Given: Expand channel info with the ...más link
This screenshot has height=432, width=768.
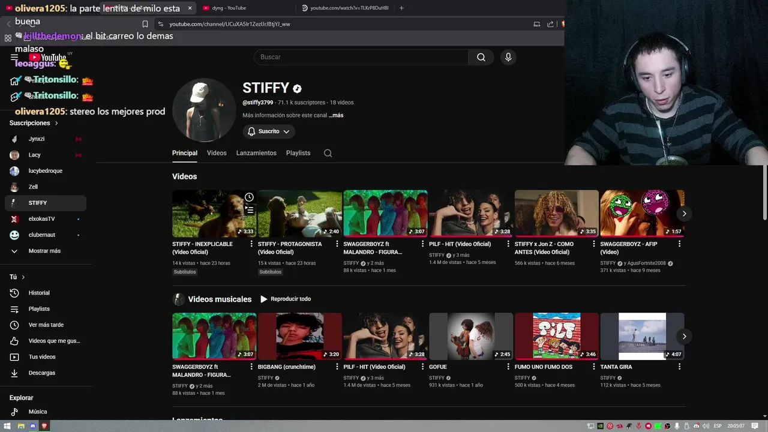Looking at the screenshot, I should (x=336, y=115).
